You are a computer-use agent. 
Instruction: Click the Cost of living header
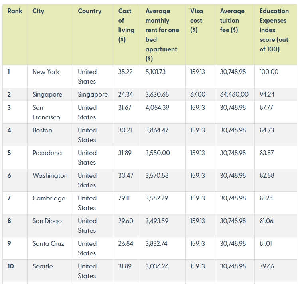click(126, 25)
